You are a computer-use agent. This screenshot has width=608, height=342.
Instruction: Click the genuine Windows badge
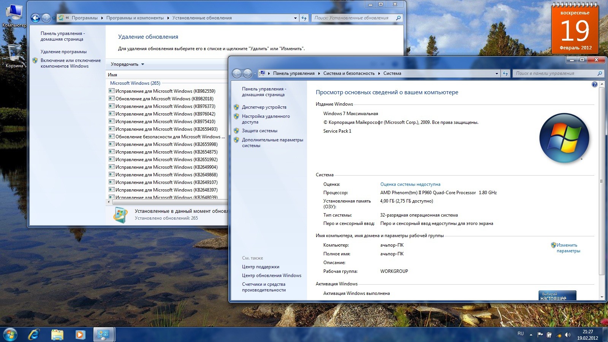coord(557,295)
